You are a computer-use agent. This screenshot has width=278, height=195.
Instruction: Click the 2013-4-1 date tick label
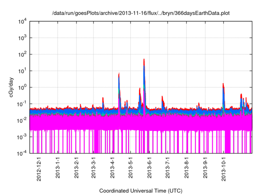(112, 168)
